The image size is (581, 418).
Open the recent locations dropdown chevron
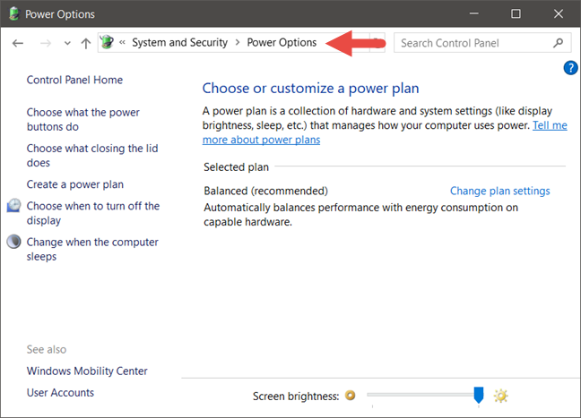[x=67, y=43]
